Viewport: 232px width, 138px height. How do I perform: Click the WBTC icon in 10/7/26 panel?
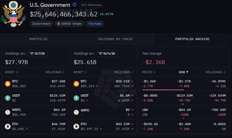pos(8,112)
